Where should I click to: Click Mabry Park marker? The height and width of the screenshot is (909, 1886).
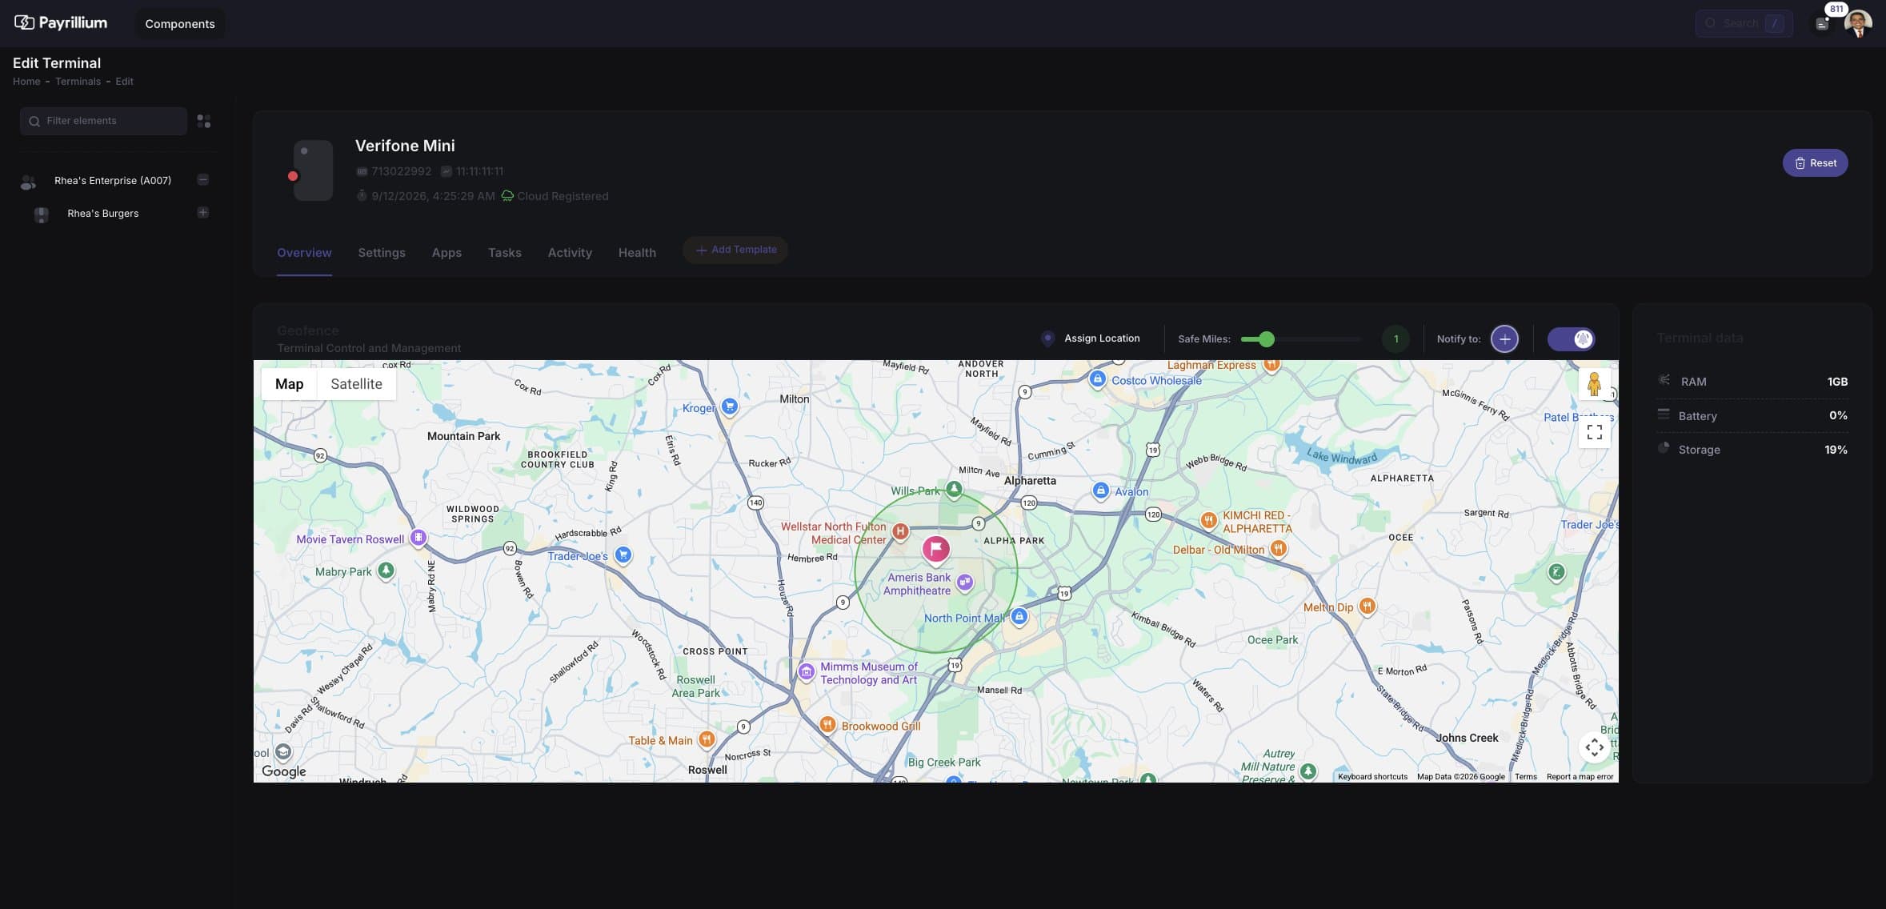386,571
